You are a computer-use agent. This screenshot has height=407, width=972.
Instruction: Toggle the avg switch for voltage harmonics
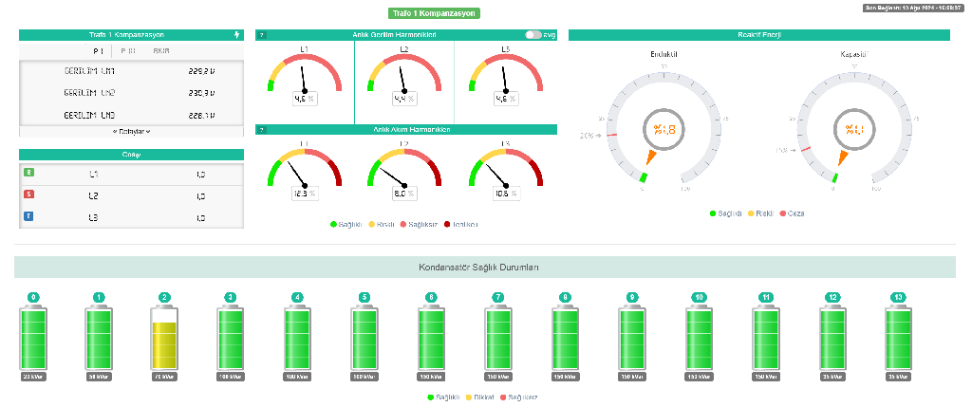click(x=533, y=35)
